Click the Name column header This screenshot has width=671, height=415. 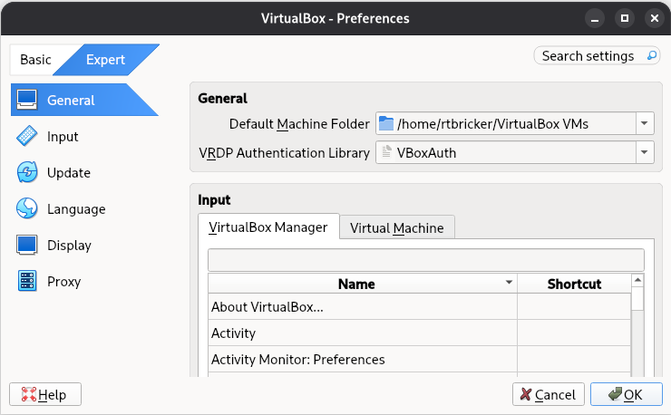363,284
